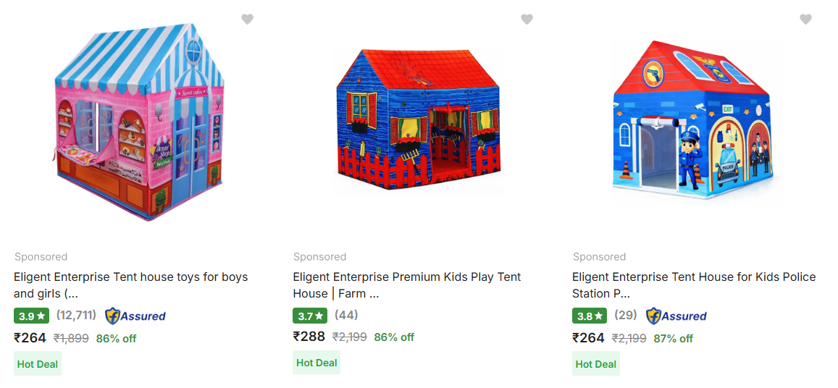Click heart icon on police station tent
This screenshot has height=388, width=838.
tap(805, 20)
